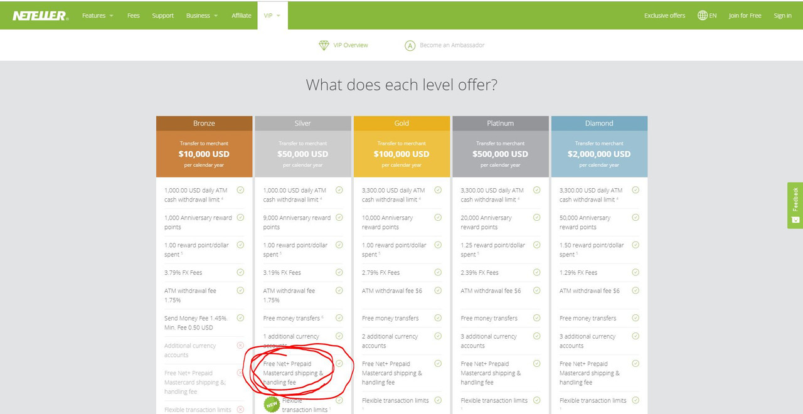Click the green NEW badge in Silver column

pyautogui.click(x=272, y=405)
